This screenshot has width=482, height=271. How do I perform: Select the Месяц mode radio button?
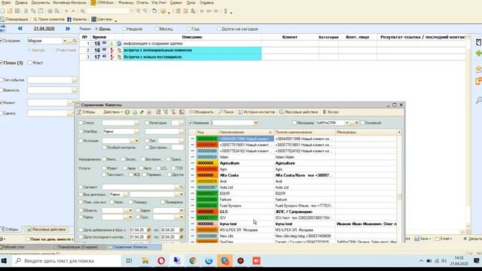[x=157, y=29]
